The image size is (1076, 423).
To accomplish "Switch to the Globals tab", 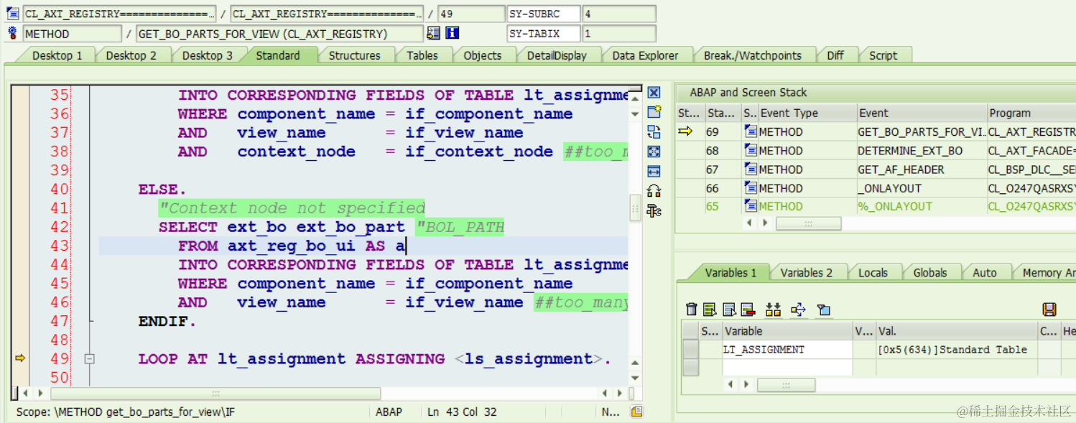I will (x=929, y=273).
